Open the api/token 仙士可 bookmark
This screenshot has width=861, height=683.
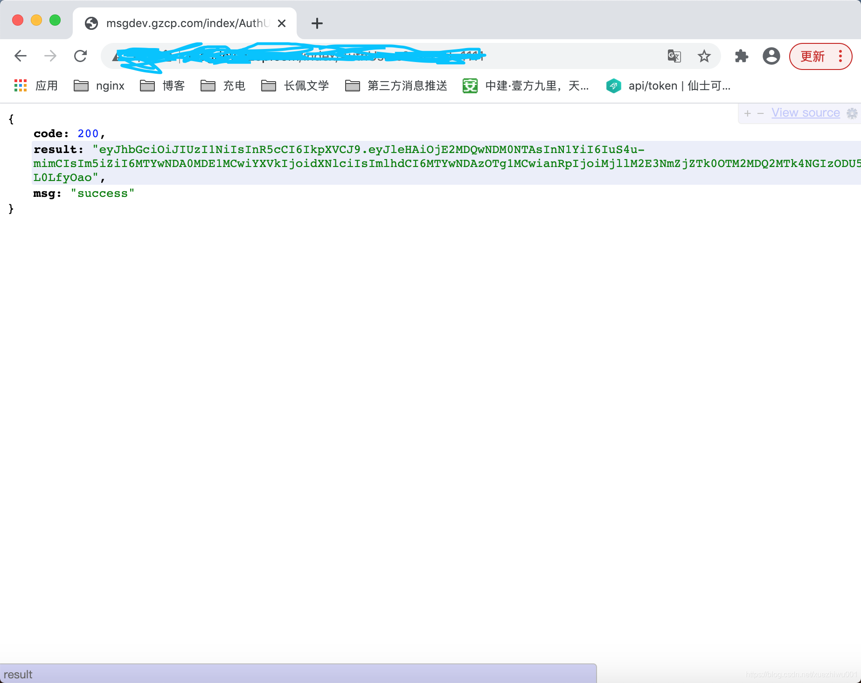pyautogui.click(x=668, y=86)
